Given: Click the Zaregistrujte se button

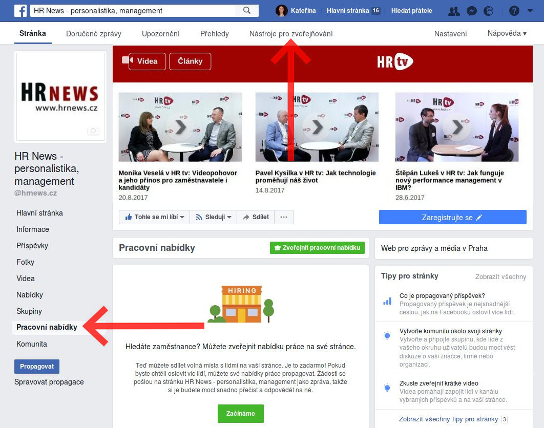Looking at the screenshot, I should 452,217.
